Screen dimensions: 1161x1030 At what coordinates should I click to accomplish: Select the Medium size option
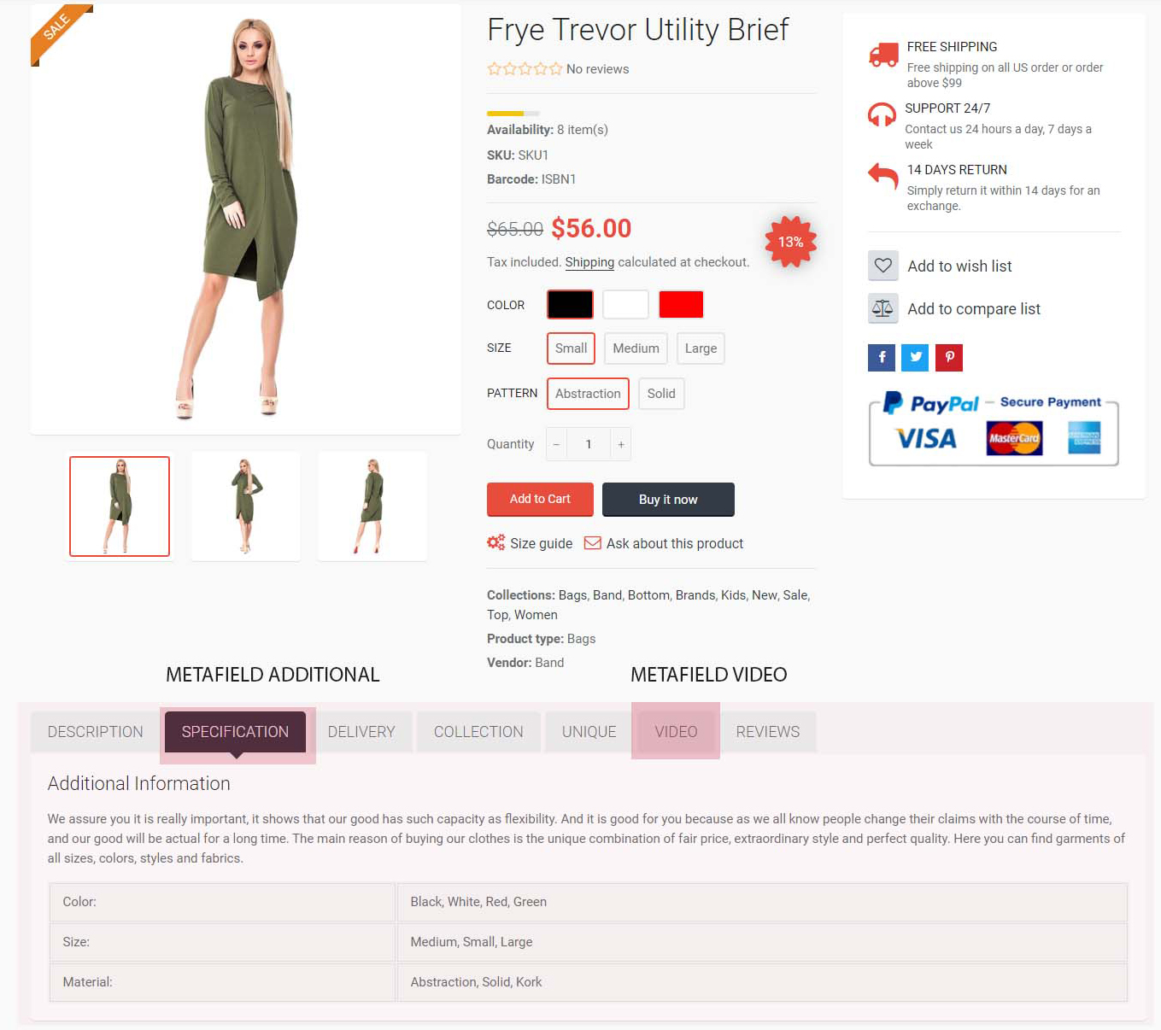636,348
